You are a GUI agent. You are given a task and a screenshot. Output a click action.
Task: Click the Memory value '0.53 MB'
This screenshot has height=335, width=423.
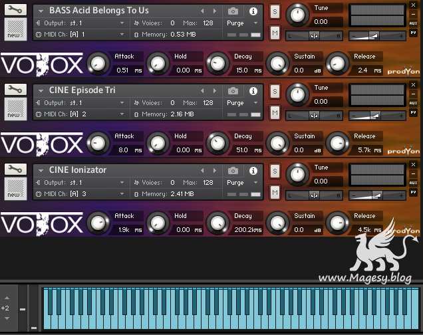(x=183, y=35)
